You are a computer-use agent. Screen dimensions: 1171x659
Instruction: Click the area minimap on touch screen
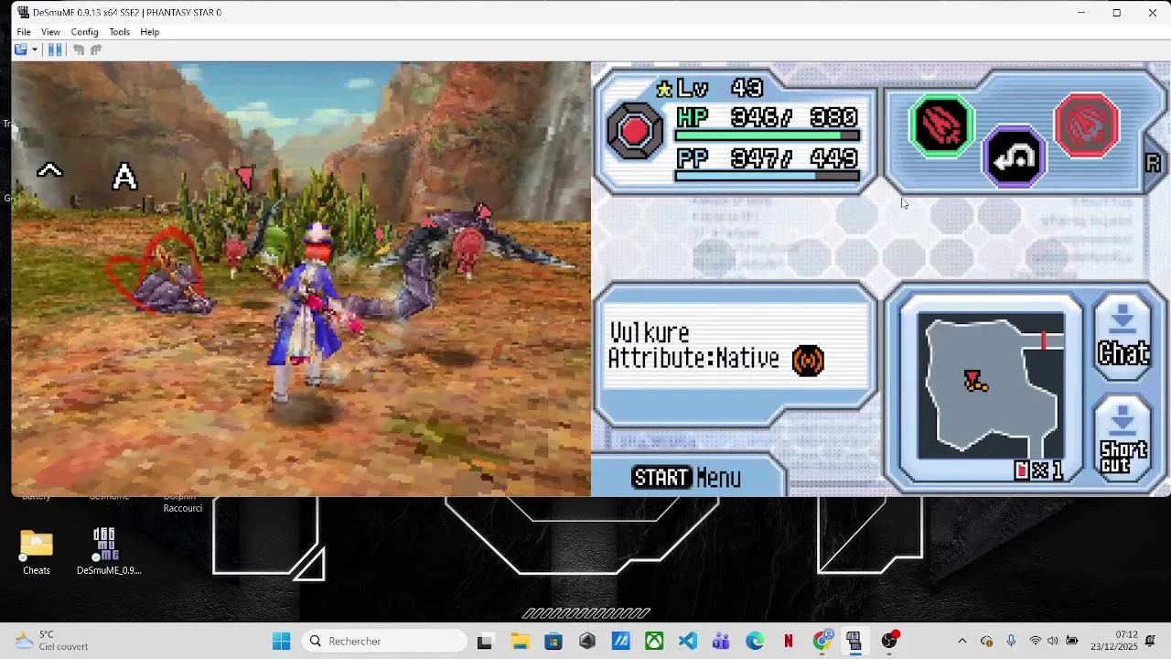[991, 384]
